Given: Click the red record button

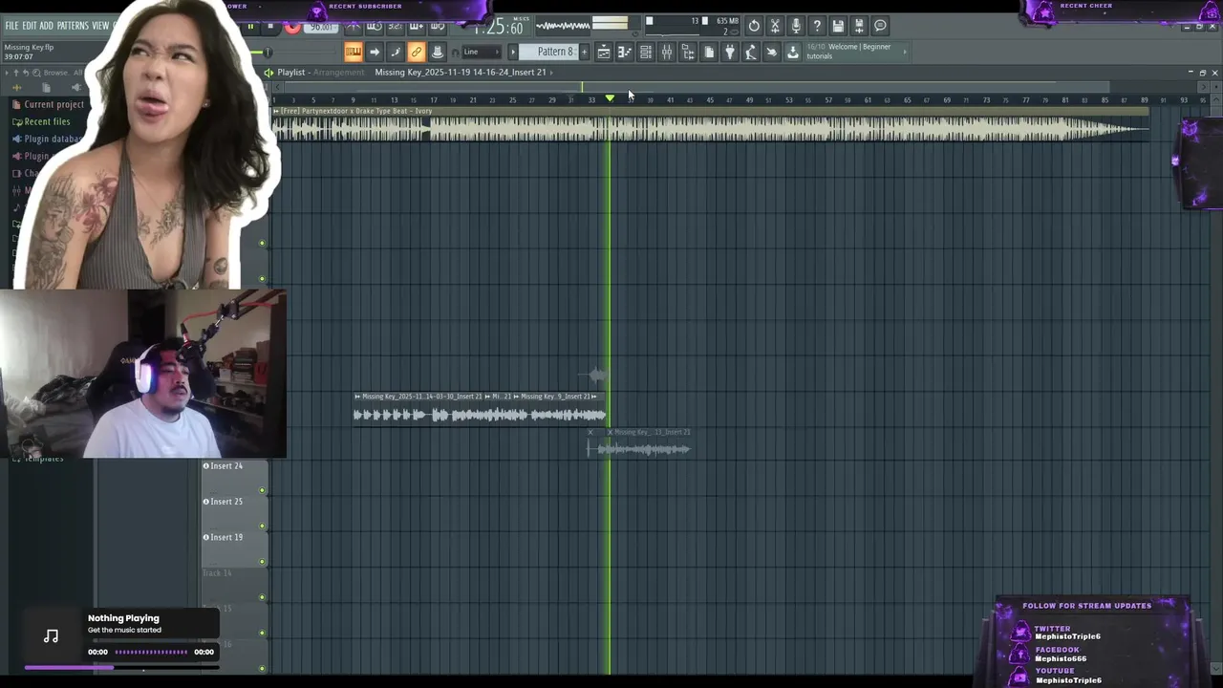Looking at the screenshot, I should [x=292, y=27].
